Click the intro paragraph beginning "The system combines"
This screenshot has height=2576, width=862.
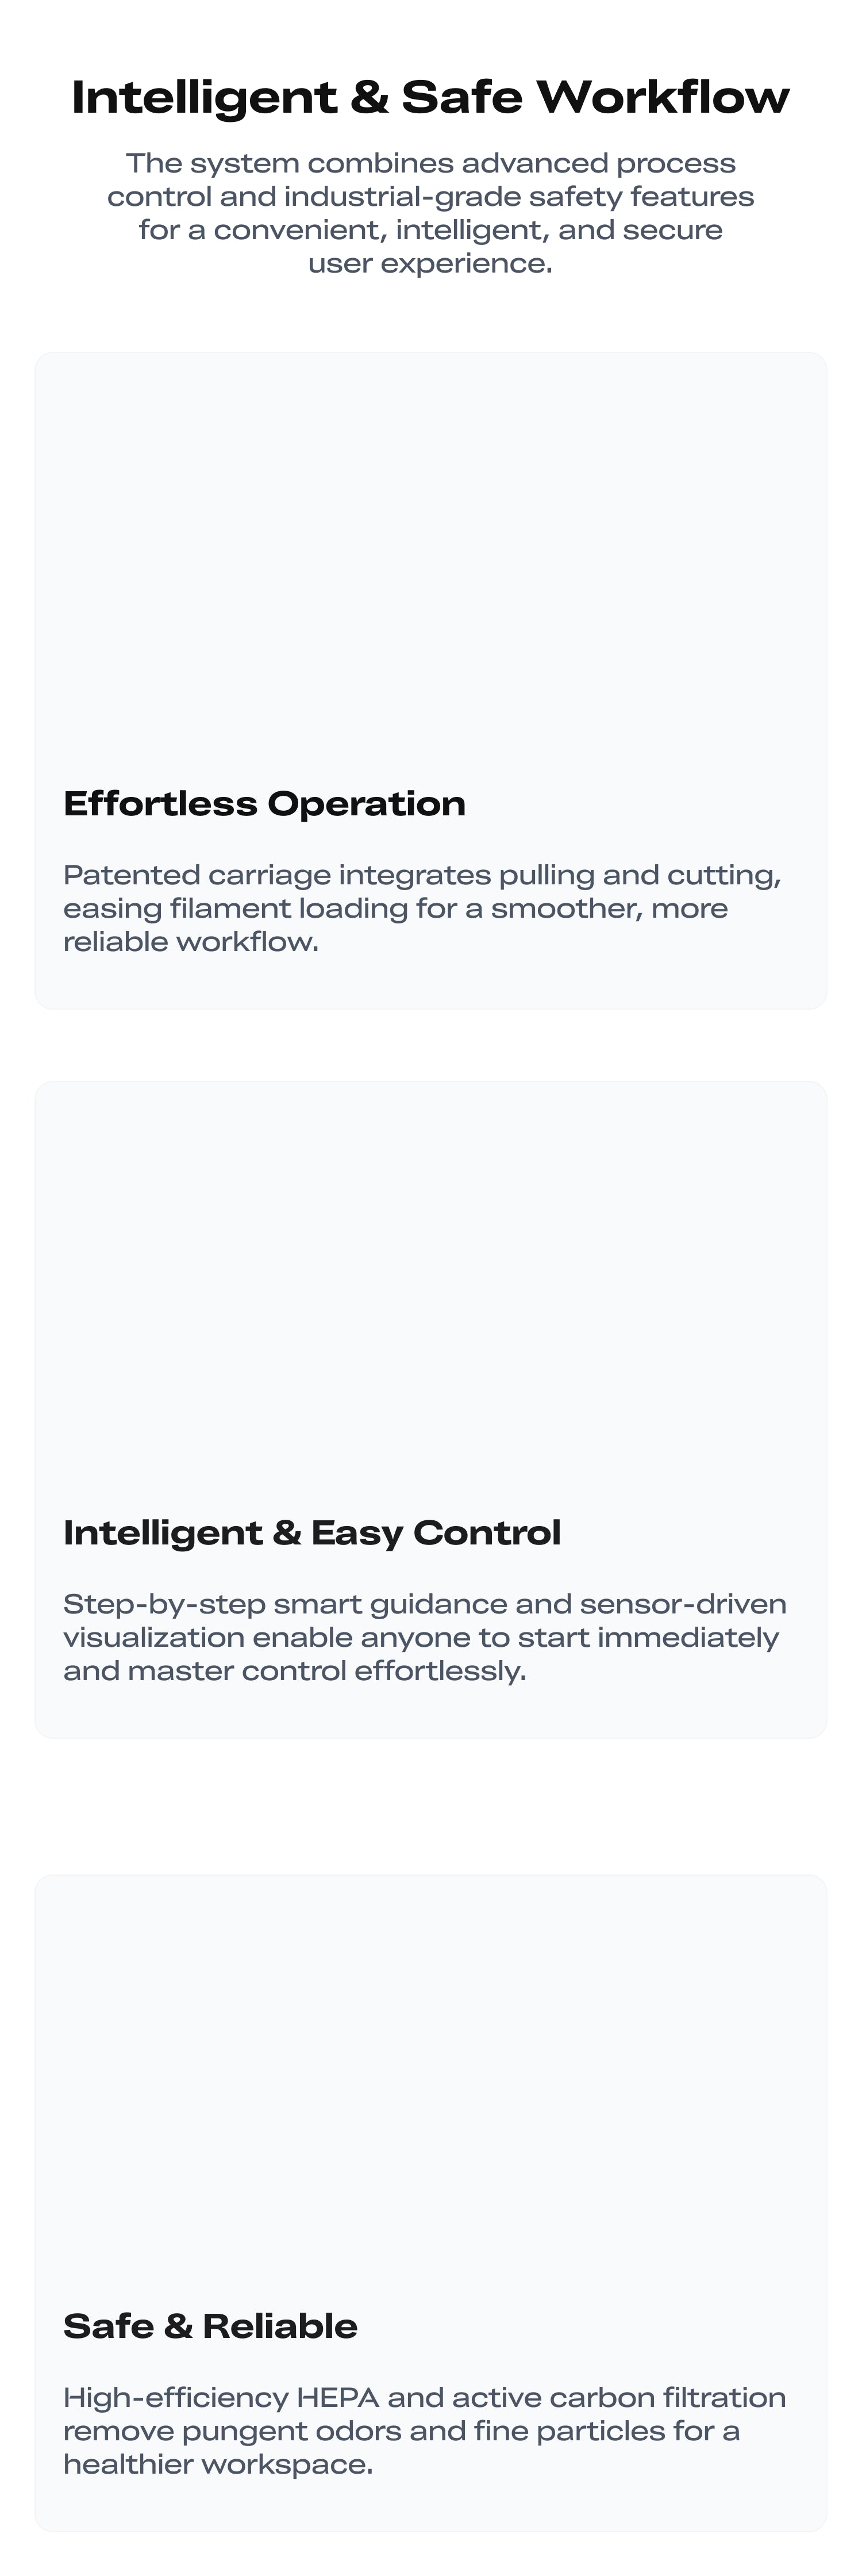[x=430, y=212]
